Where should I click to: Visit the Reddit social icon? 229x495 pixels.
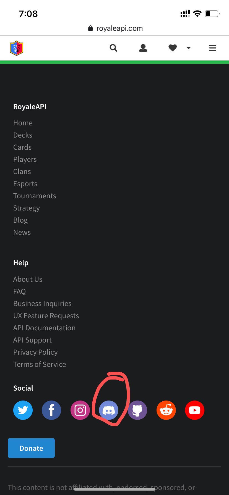(166, 410)
